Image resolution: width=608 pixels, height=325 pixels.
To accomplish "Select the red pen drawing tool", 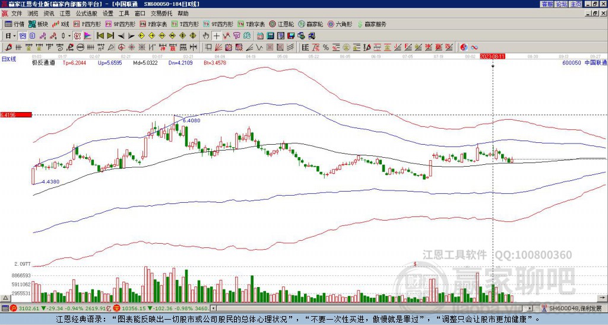I will tap(8, 47).
